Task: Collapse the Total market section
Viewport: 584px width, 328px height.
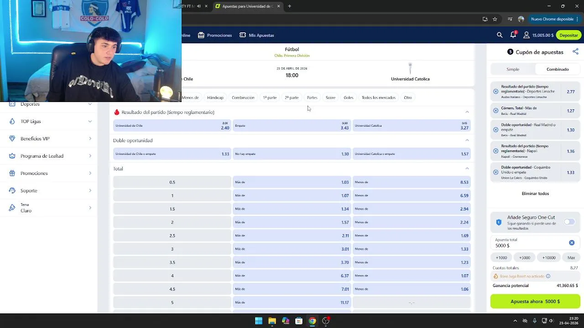Action: click(467, 169)
